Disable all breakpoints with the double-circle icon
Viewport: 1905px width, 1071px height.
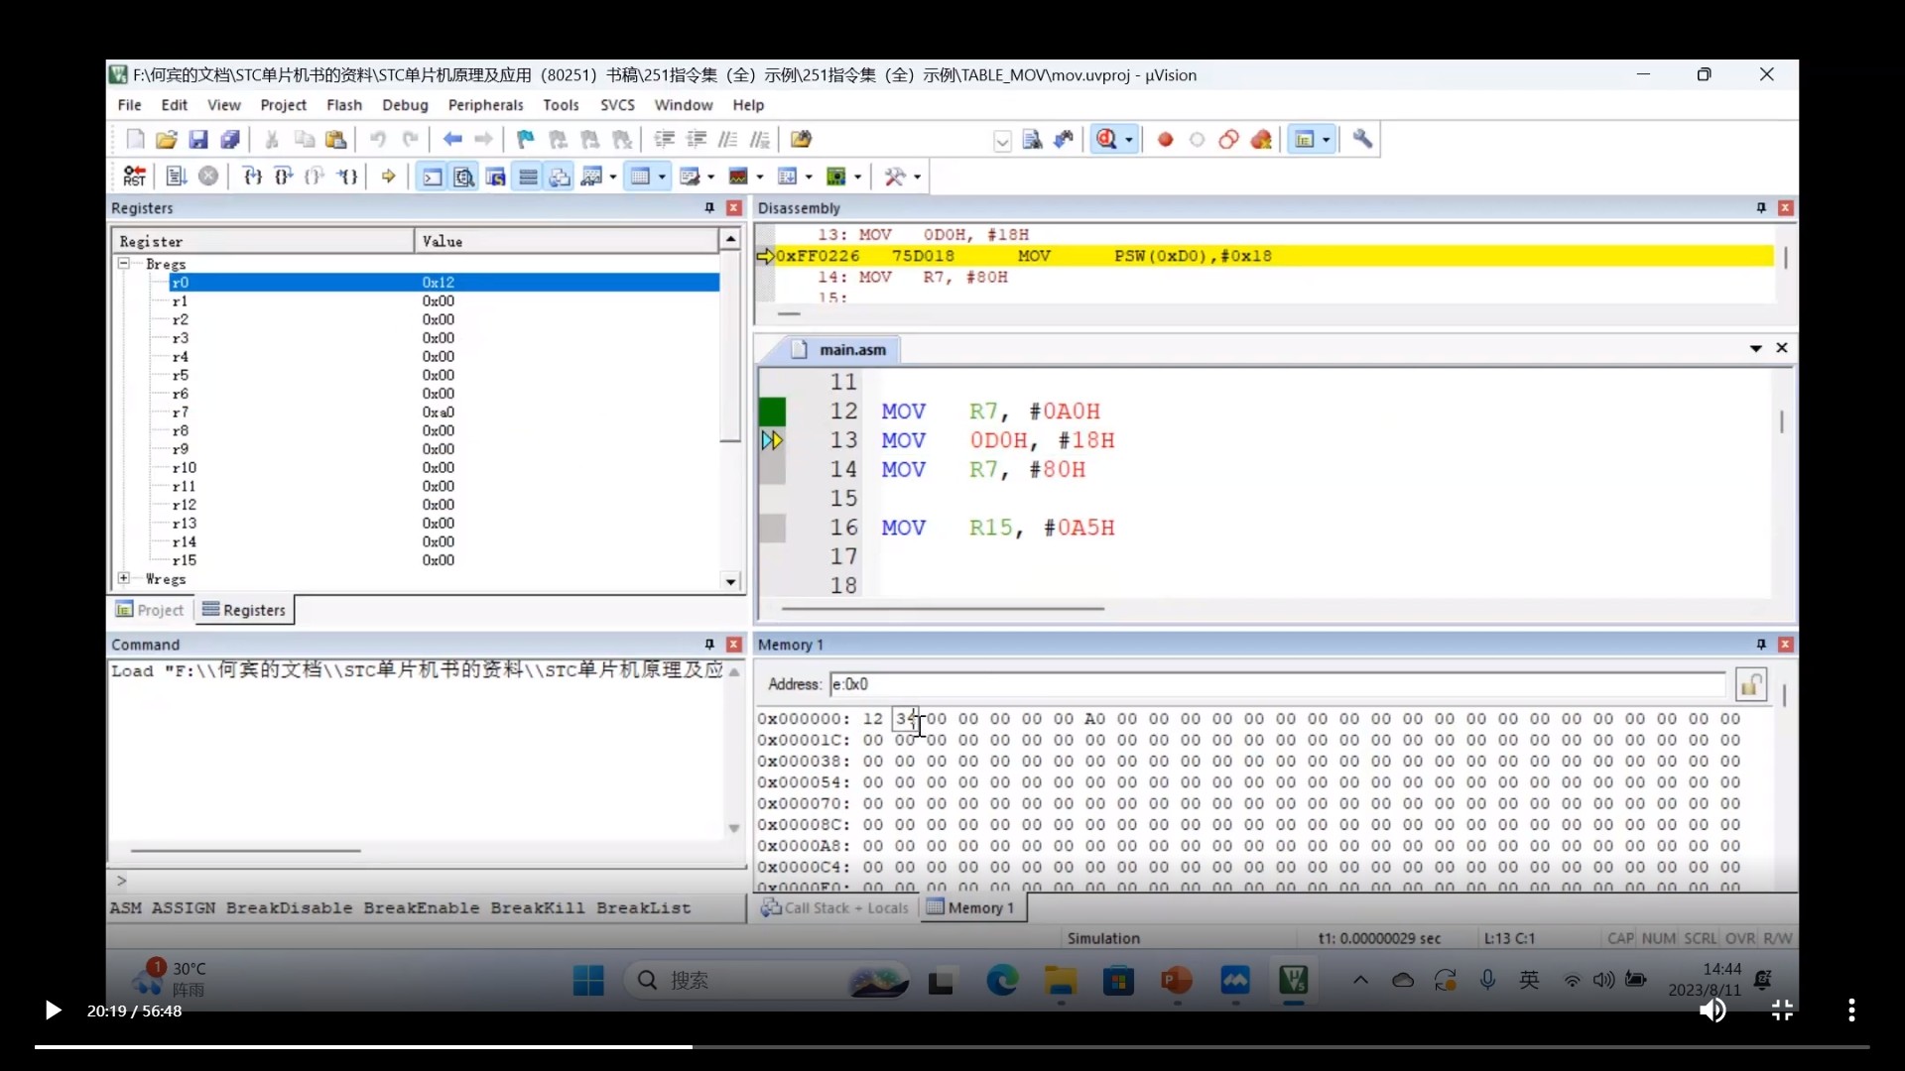(x=1229, y=140)
